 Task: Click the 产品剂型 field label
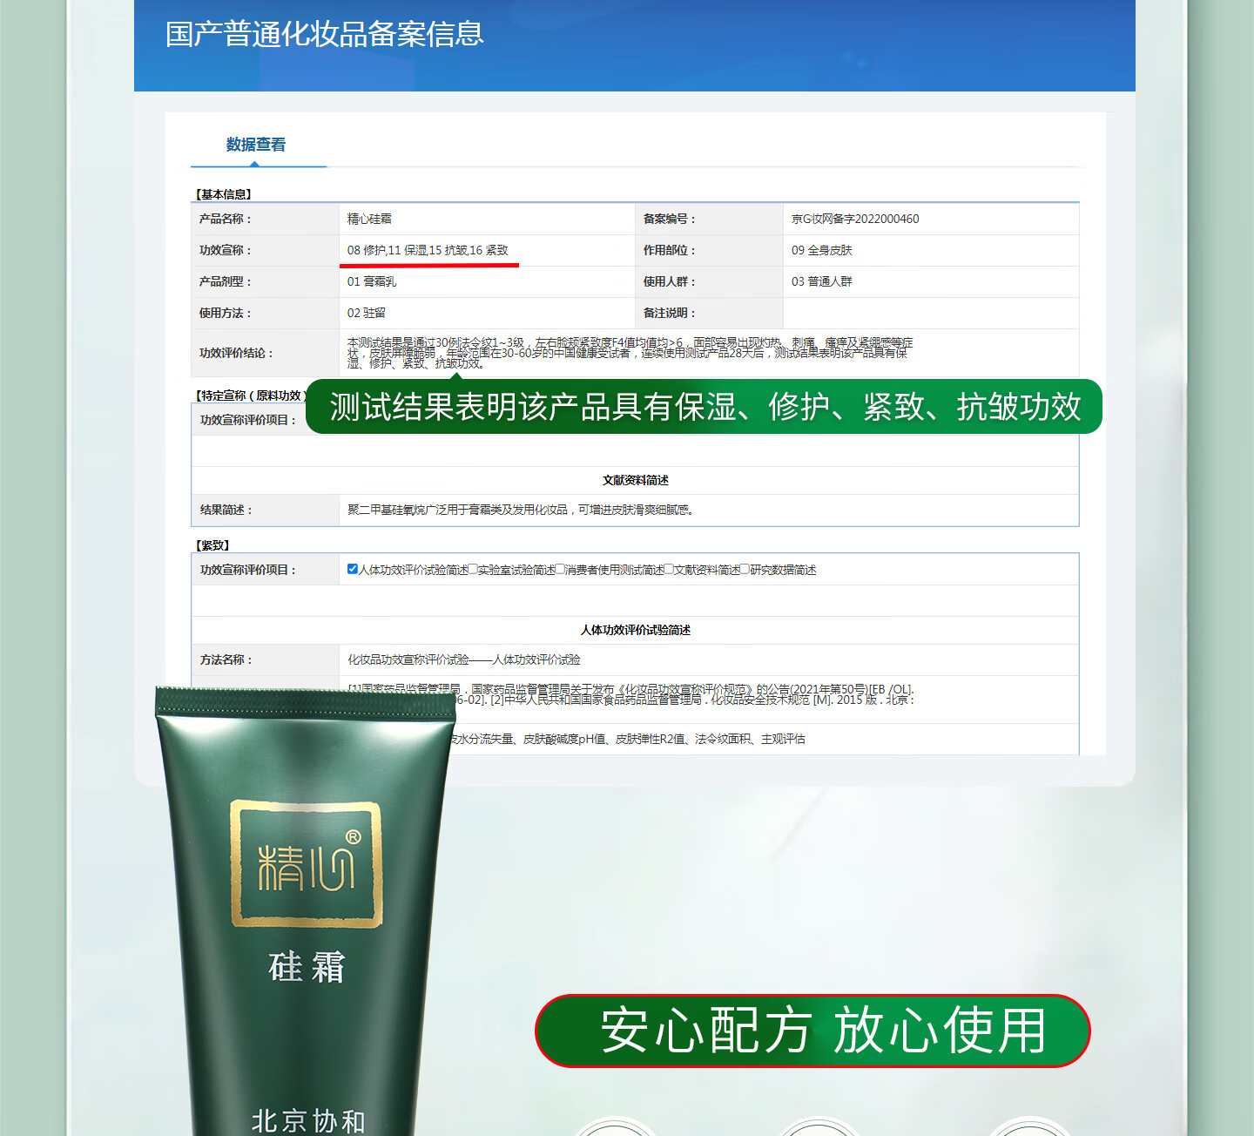(225, 281)
